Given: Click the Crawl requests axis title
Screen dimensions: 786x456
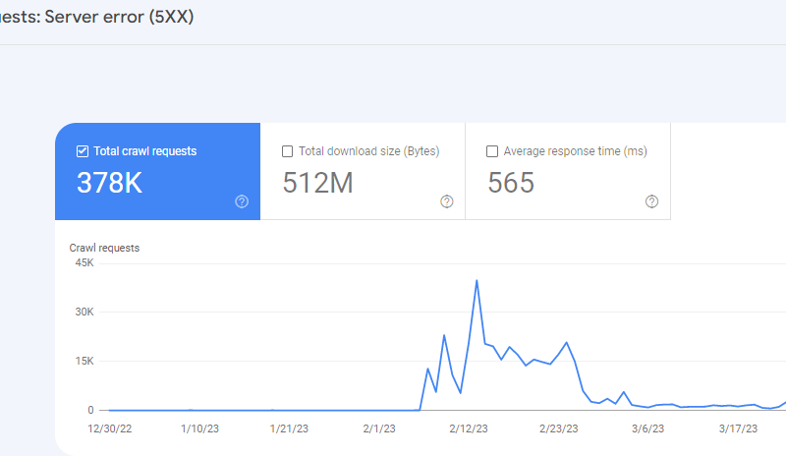Looking at the screenshot, I should pos(104,248).
